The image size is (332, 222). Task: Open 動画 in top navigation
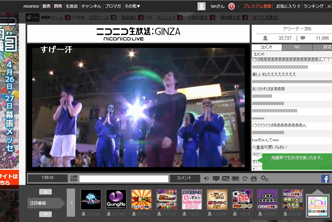(x=46, y=6)
